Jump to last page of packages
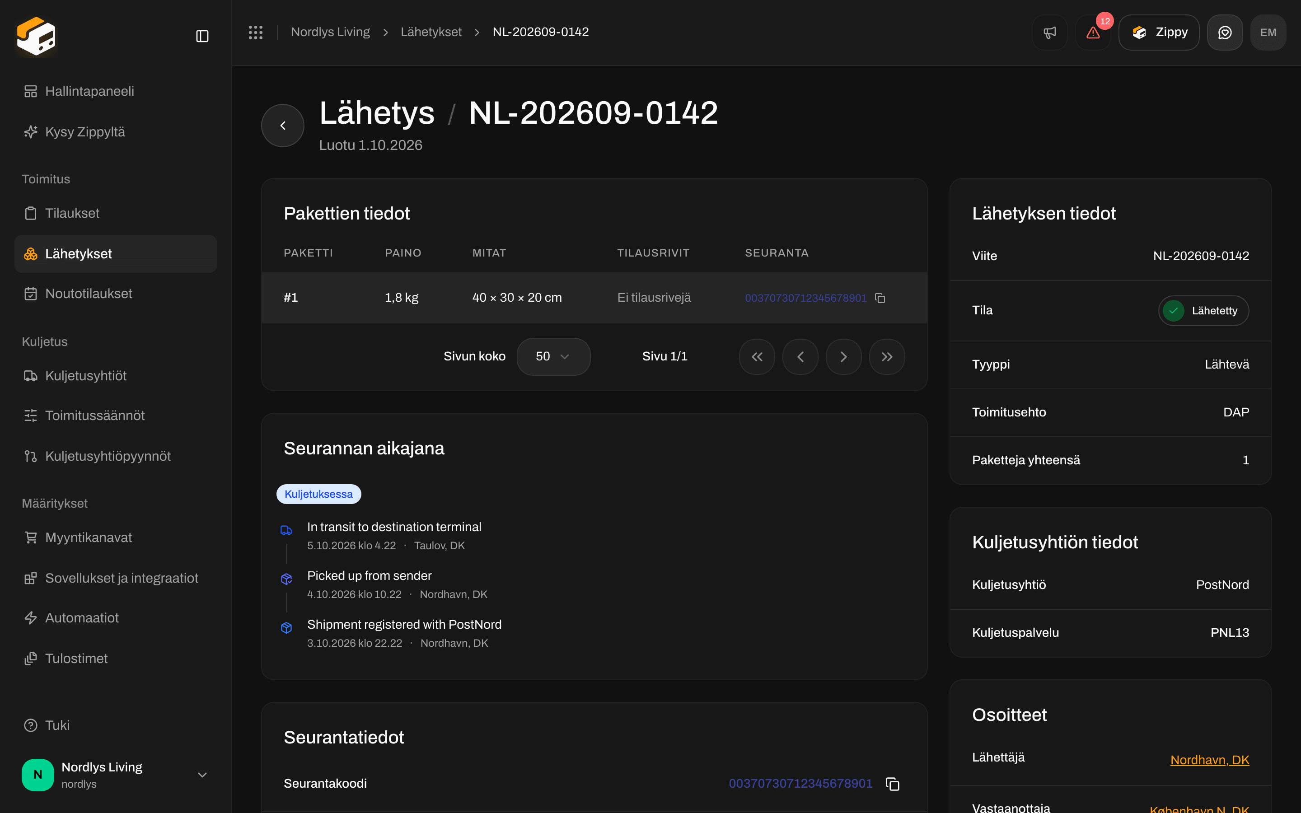 [x=887, y=356]
